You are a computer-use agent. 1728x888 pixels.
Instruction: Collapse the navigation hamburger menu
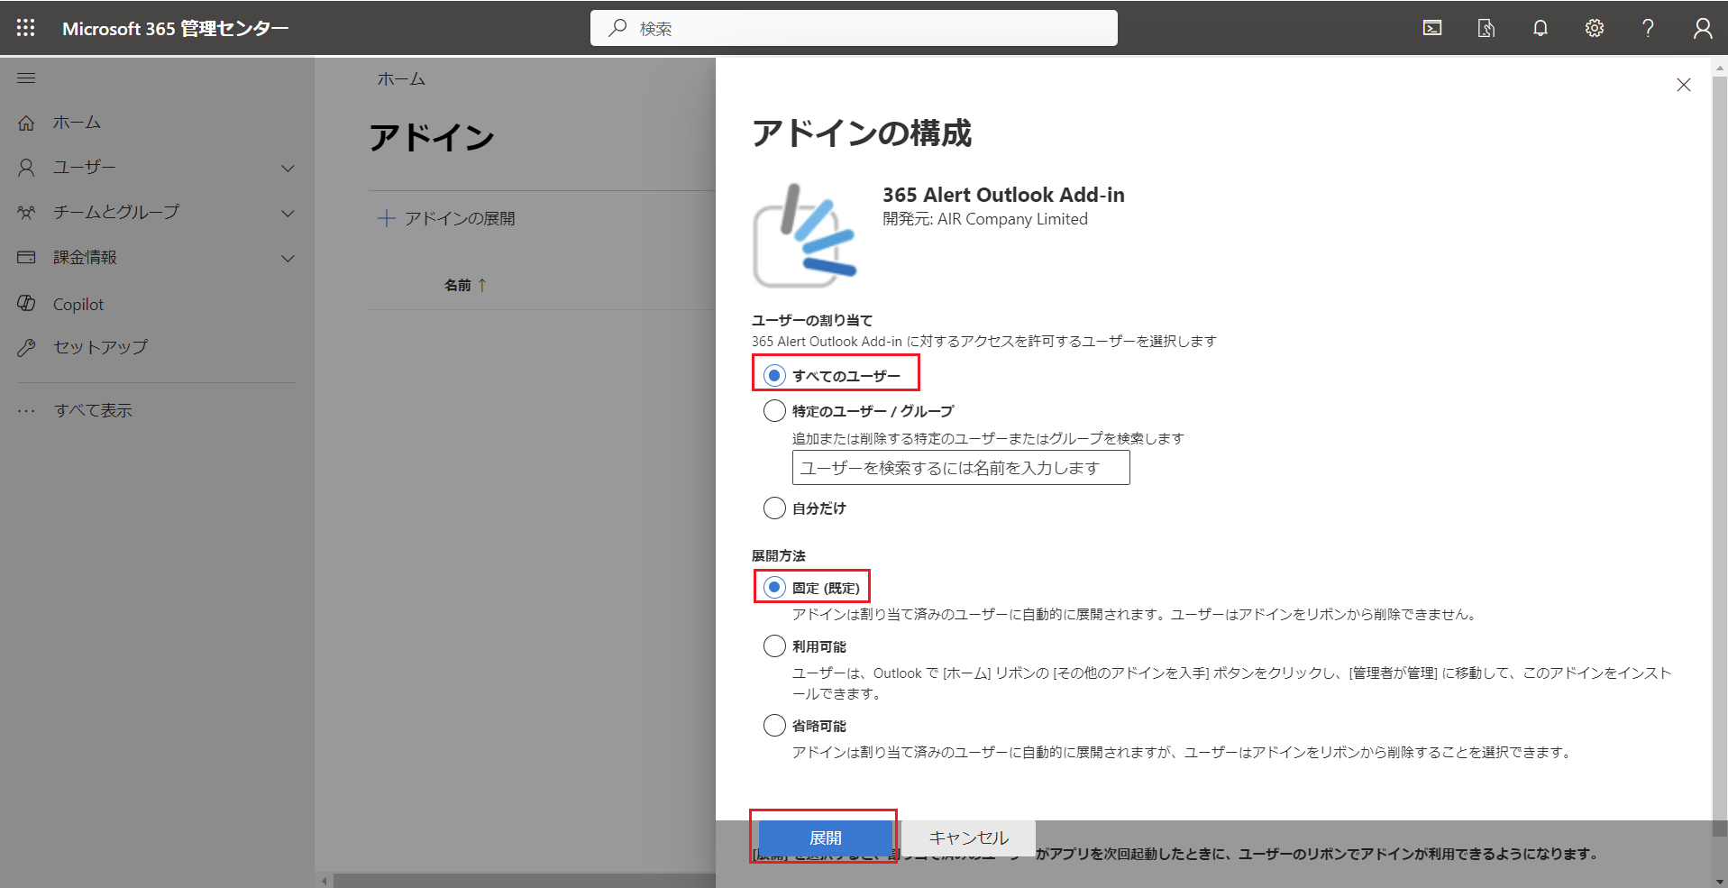26,78
